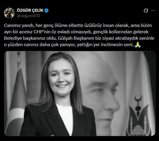Open Özgür Çelik's profile avatar
The height and width of the screenshot is (141, 159).
(9, 13)
